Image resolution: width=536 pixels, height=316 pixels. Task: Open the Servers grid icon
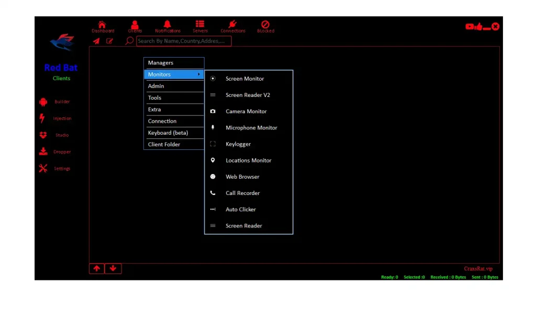[x=199, y=24]
